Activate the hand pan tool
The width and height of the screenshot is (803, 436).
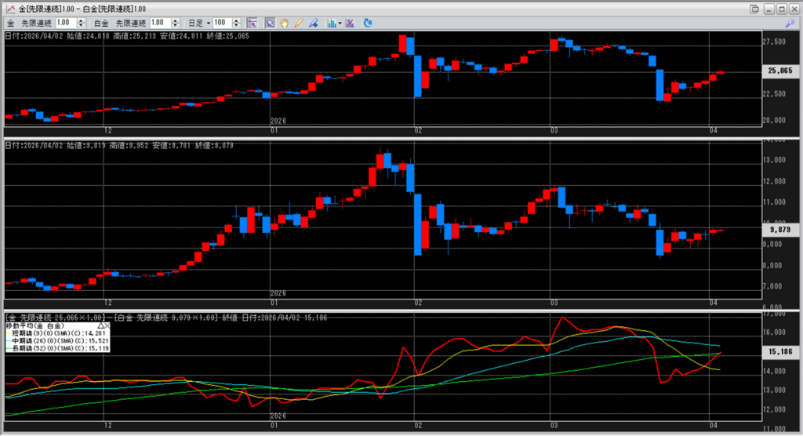[x=284, y=23]
